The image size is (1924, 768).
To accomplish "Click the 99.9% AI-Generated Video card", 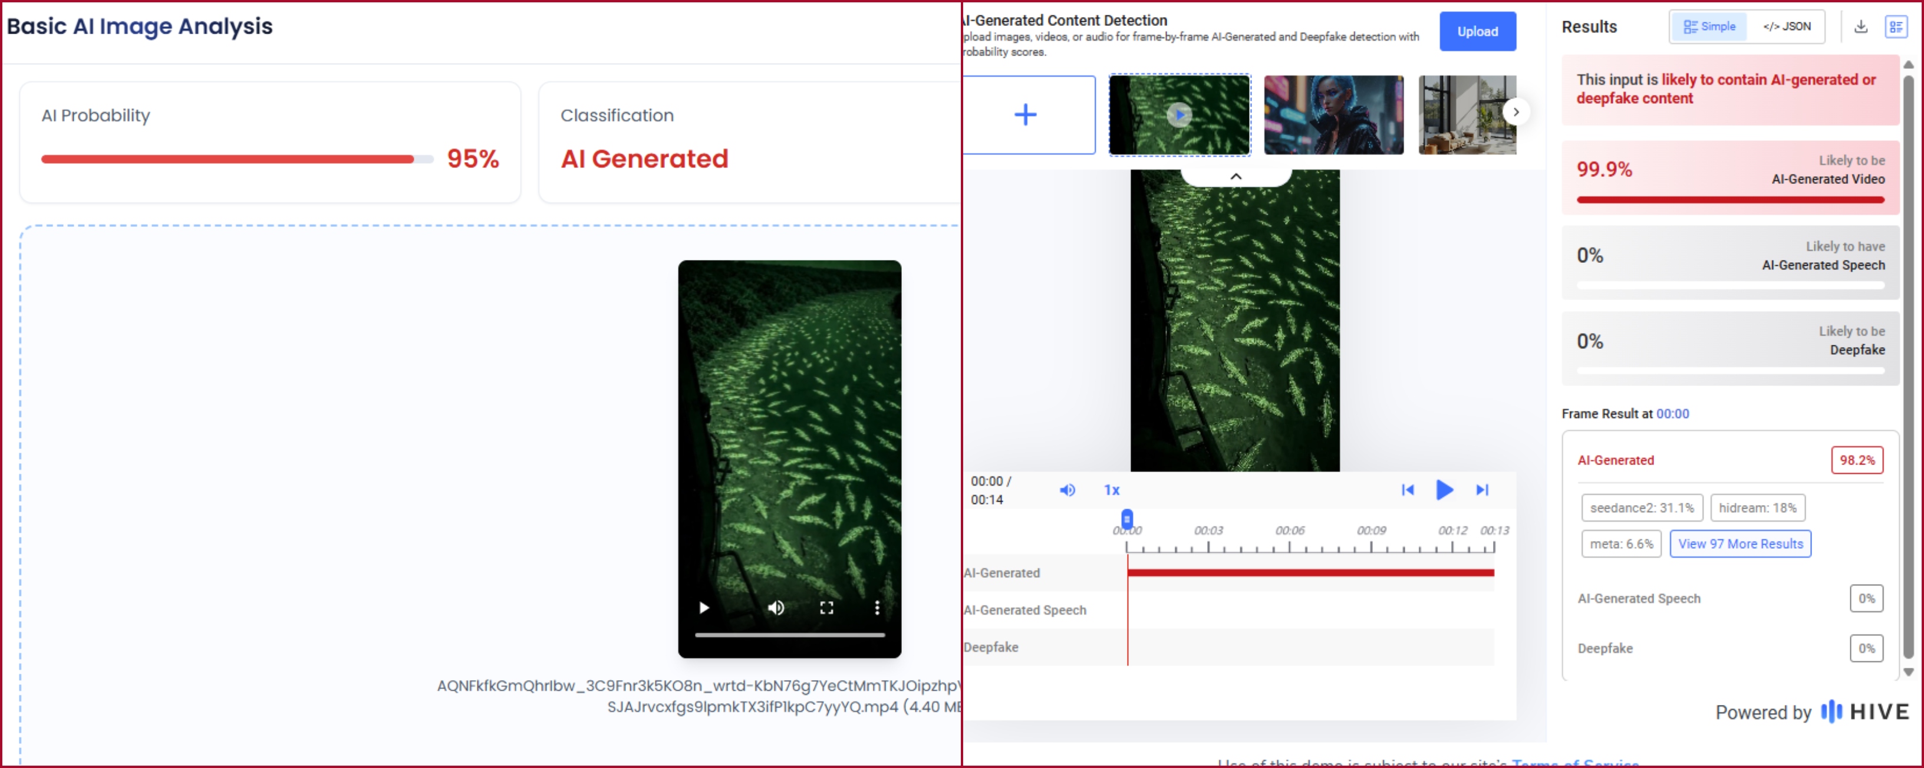I will click(1730, 178).
